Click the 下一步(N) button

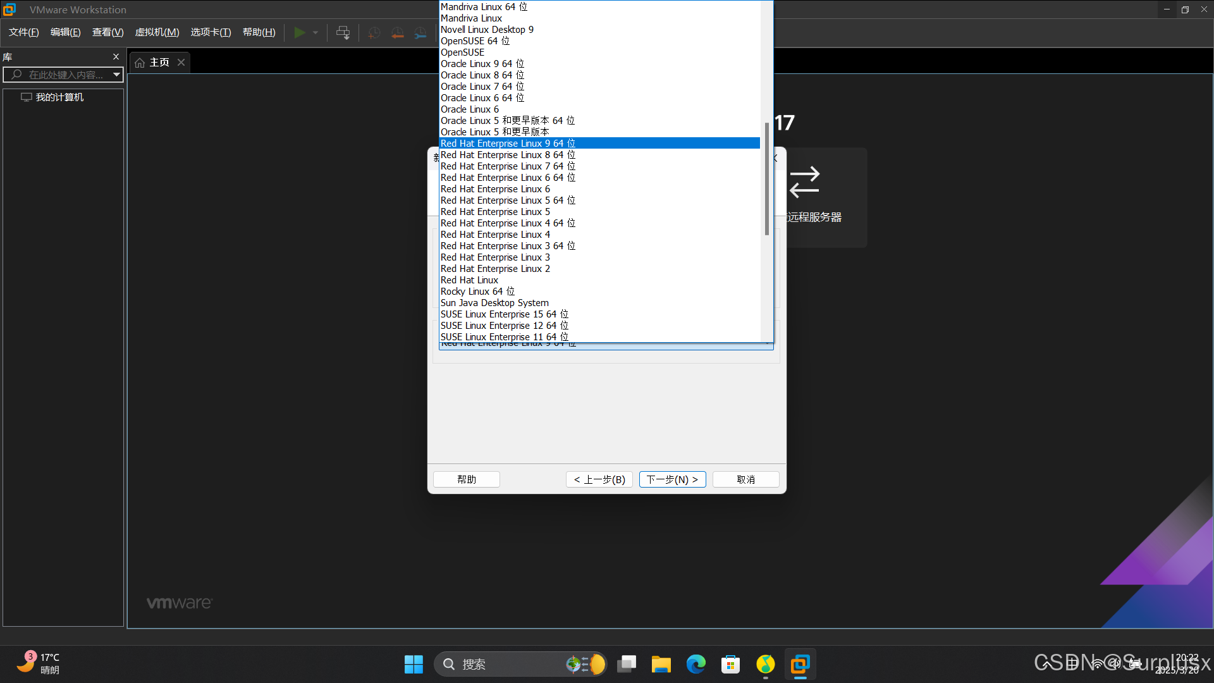coord(672,479)
